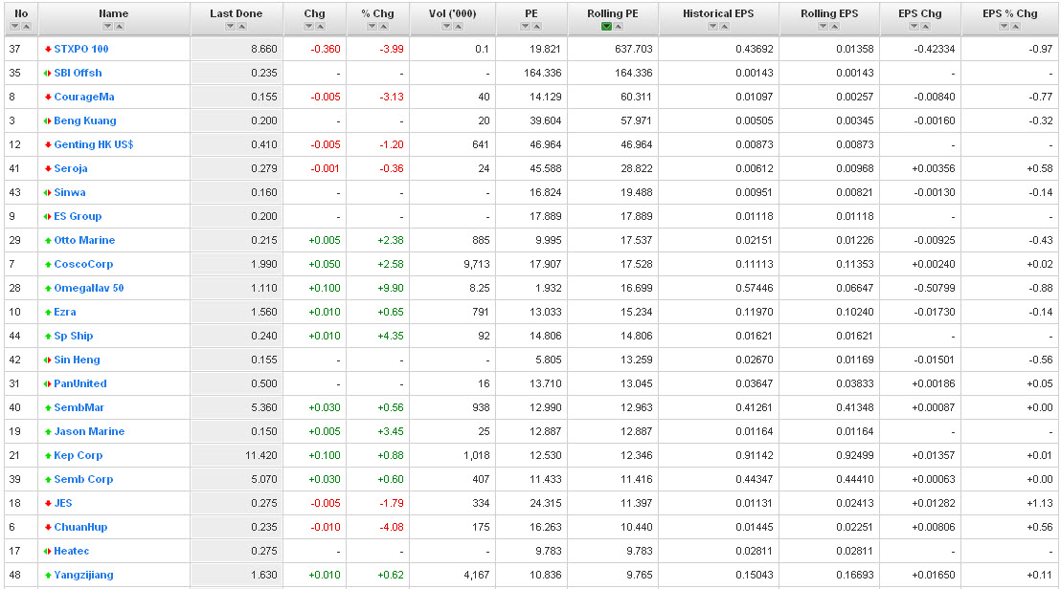Select Vol value 9,713
Screen dimensions: 1061x589
point(476,264)
